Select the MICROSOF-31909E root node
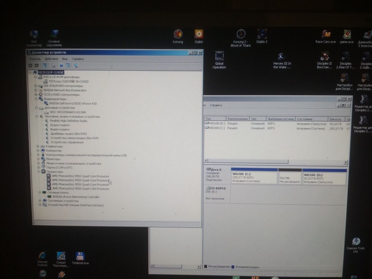This screenshot has width=372, height=279. coord(51,72)
